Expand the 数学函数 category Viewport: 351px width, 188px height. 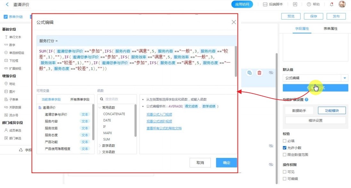pos(100,146)
